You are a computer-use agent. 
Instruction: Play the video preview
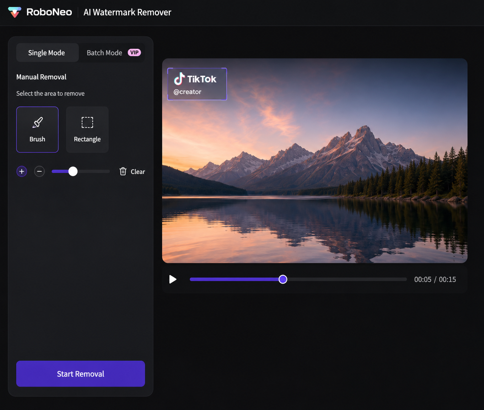click(x=173, y=279)
